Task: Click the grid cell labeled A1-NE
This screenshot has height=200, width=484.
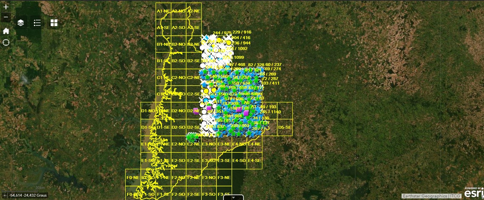Action: click(x=163, y=11)
